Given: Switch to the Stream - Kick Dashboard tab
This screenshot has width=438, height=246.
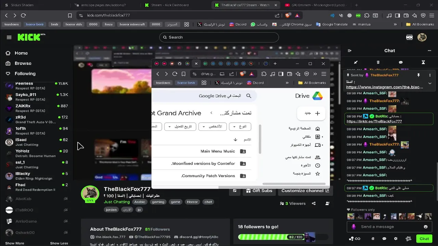Looking at the screenshot, I should (x=175, y=5).
